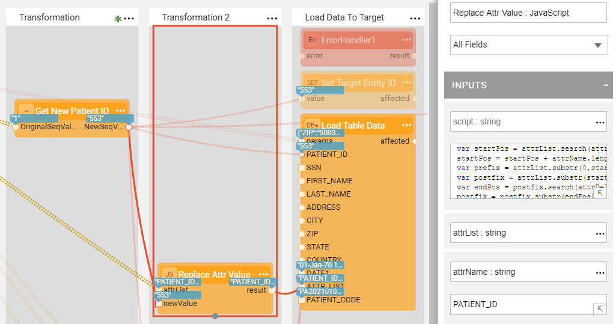
Task: Click the ErrorHandler1 actor three-dot menu
Action: pos(407,40)
